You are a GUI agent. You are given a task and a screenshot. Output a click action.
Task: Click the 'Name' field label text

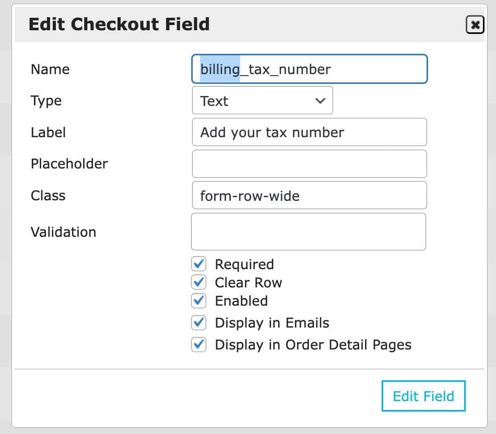[50, 69]
